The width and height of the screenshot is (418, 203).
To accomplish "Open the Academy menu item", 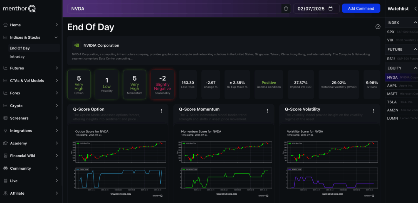I will coord(31,143).
